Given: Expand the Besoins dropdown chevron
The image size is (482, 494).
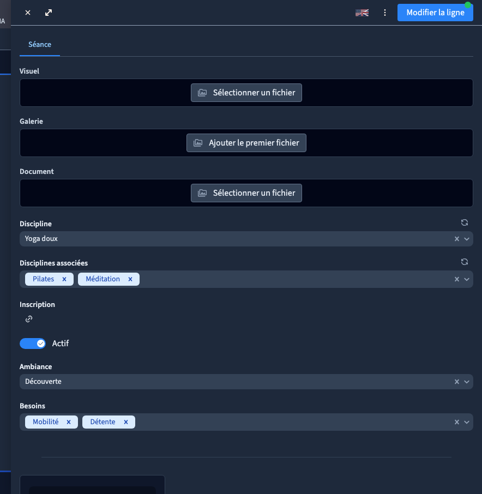Looking at the screenshot, I should (467, 422).
